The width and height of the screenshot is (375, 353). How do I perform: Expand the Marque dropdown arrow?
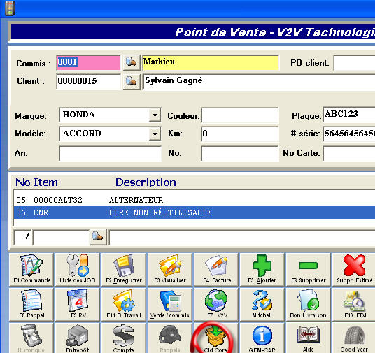point(155,115)
